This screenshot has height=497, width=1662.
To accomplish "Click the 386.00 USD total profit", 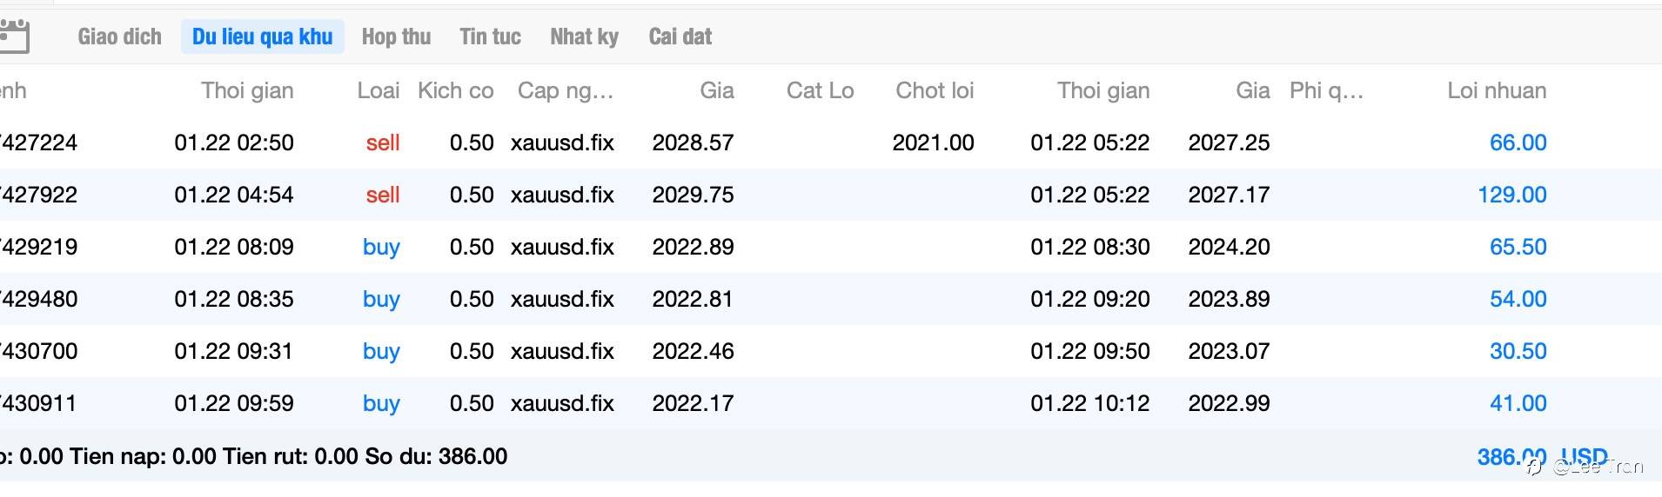I will [1541, 456].
